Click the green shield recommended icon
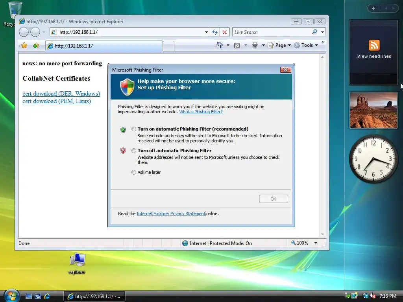This screenshot has height=302, width=403. click(123, 130)
